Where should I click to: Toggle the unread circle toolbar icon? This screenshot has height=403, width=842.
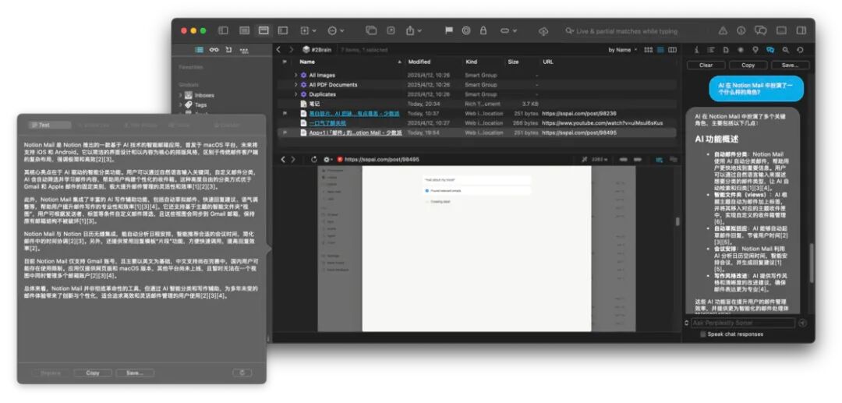click(x=466, y=30)
